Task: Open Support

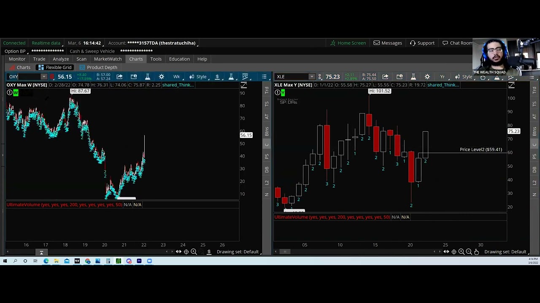Action: (x=422, y=43)
